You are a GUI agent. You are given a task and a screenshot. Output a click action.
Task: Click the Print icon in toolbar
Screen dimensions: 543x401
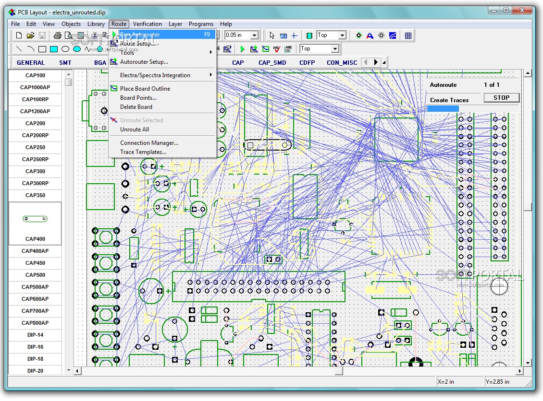click(x=57, y=35)
